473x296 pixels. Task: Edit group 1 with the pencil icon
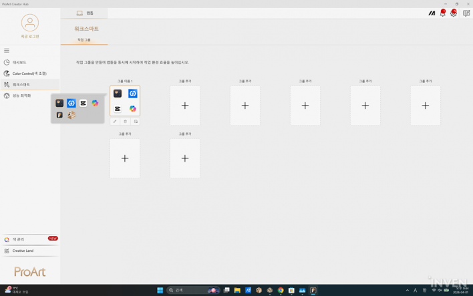click(115, 122)
